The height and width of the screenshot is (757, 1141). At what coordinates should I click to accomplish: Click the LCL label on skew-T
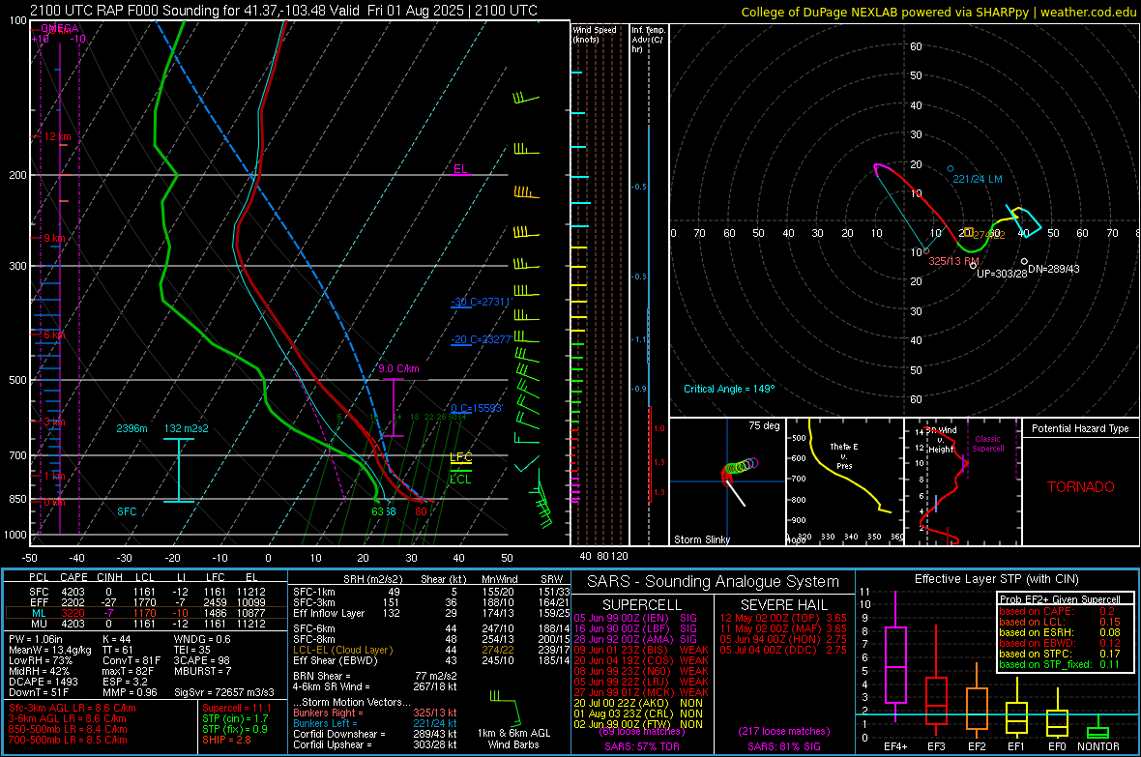click(460, 479)
